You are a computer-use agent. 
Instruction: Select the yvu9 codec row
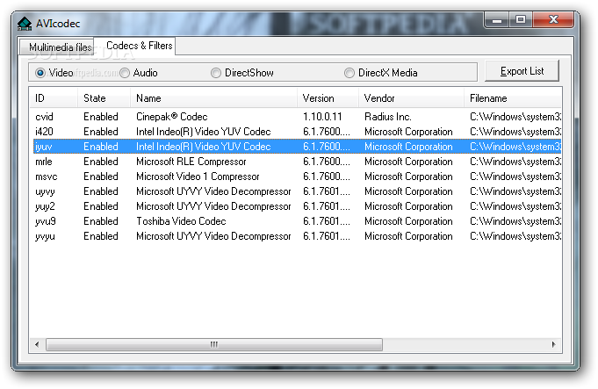(297, 221)
